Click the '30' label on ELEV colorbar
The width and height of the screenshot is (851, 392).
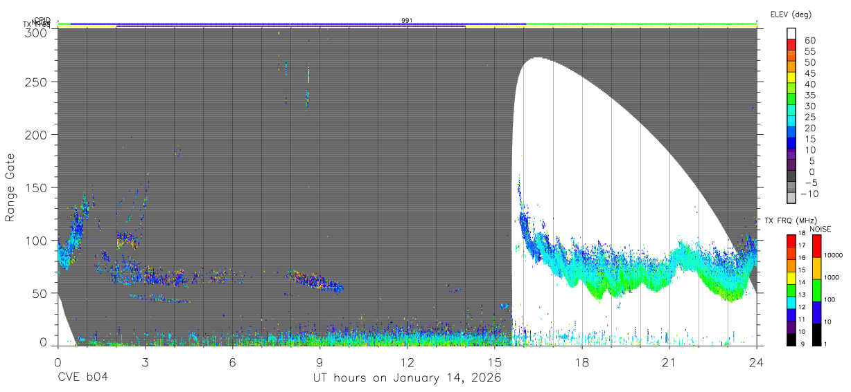pyautogui.click(x=810, y=106)
